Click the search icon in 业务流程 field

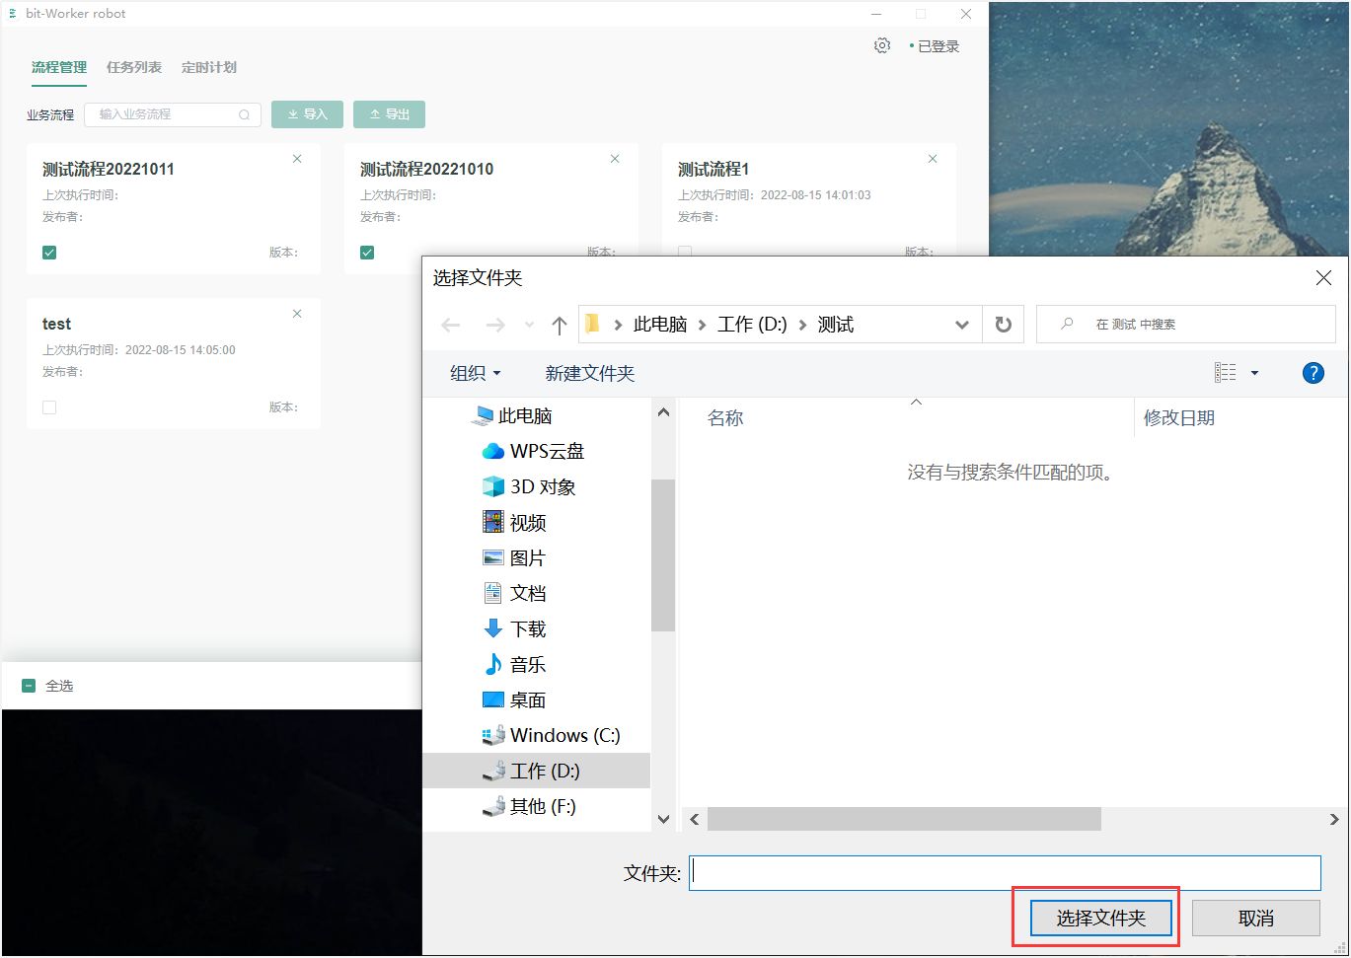244,115
